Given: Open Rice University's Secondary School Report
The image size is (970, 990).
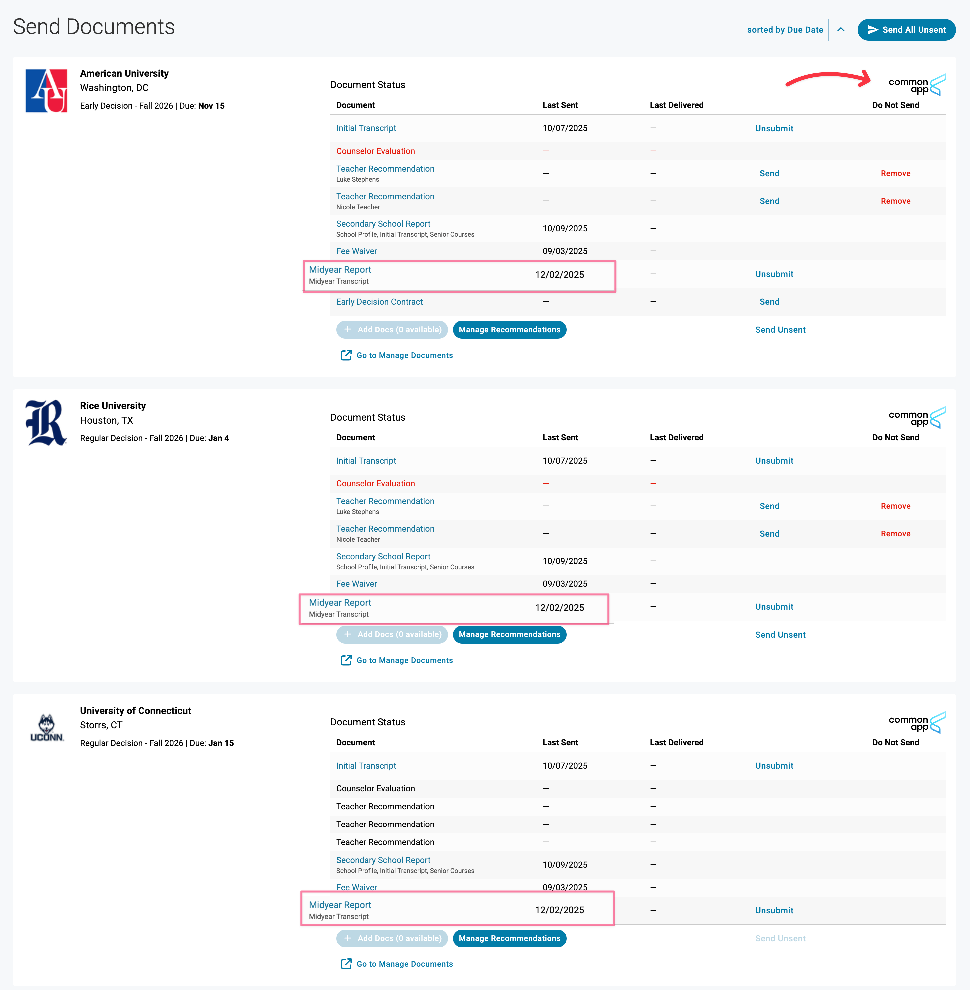Looking at the screenshot, I should pyautogui.click(x=383, y=557).
